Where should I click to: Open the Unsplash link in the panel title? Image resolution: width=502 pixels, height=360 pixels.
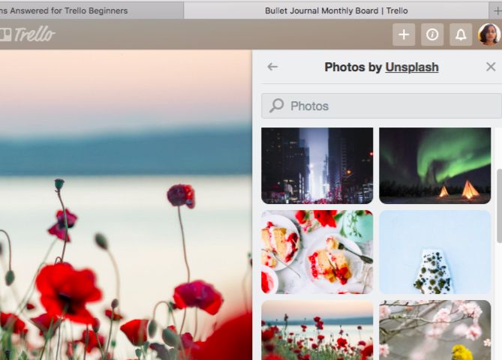pyautogui.click(x=412, y=67)
